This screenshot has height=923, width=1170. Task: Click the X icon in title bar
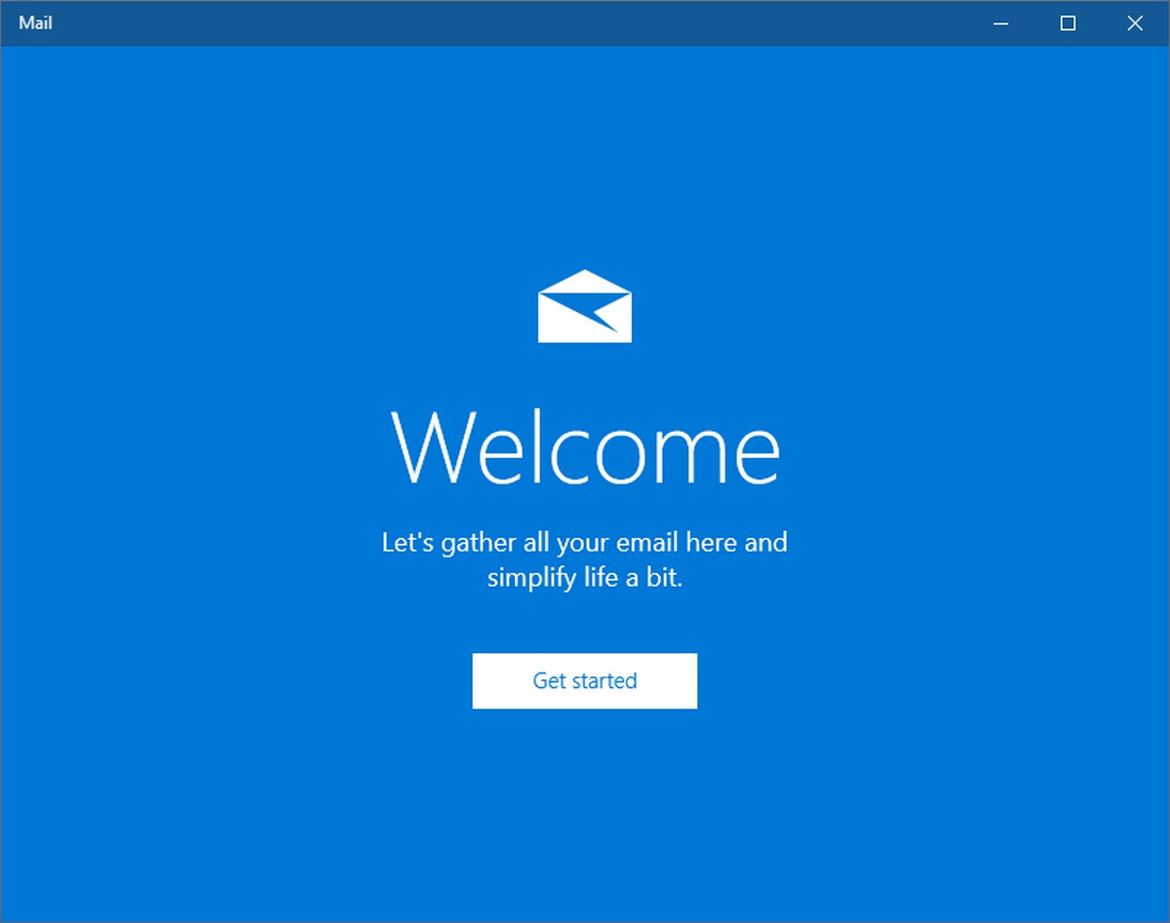point(1135,23)
